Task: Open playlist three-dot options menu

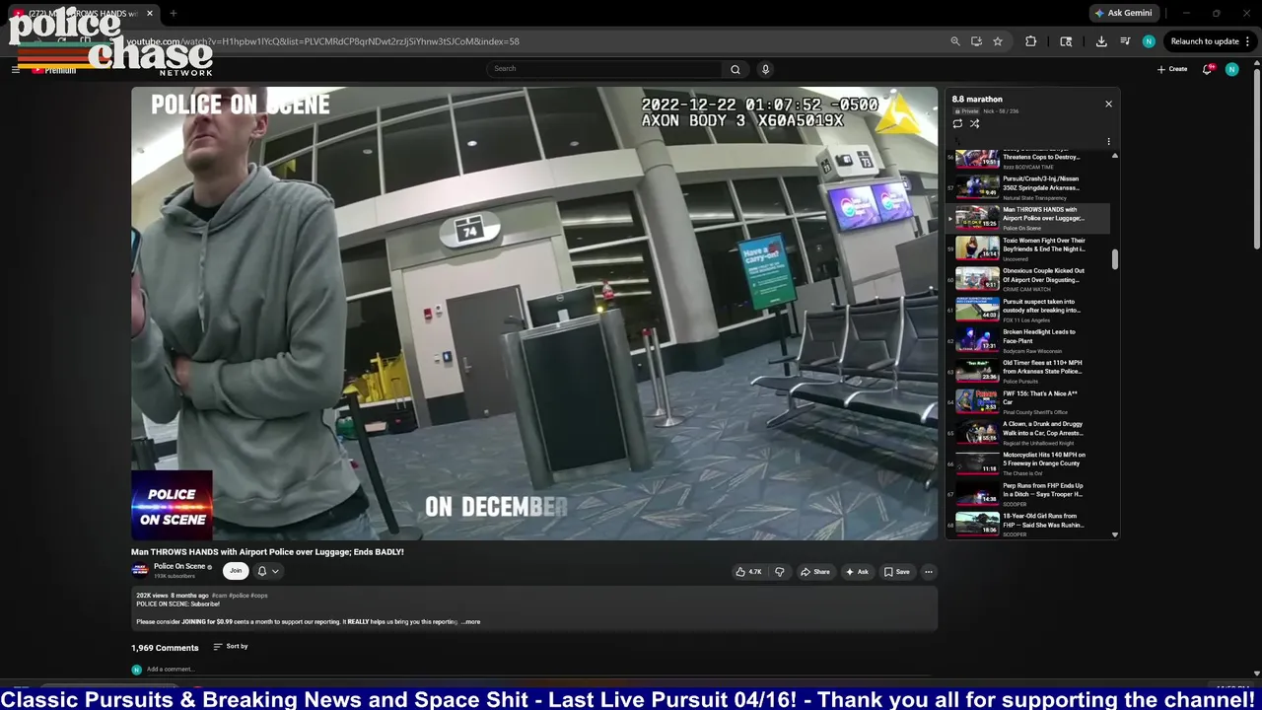Action: 1108,142
